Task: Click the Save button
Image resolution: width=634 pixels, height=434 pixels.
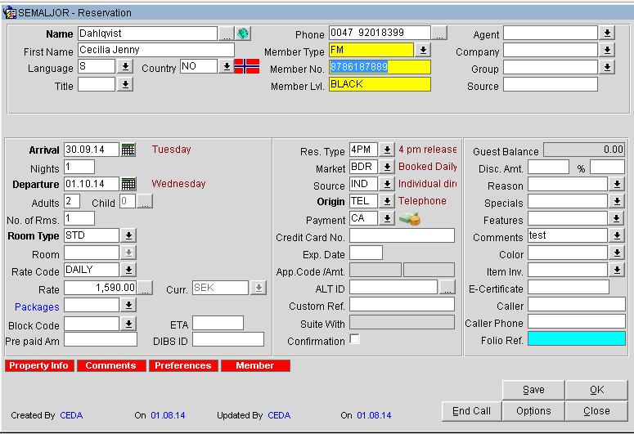Action: (533, 390)
